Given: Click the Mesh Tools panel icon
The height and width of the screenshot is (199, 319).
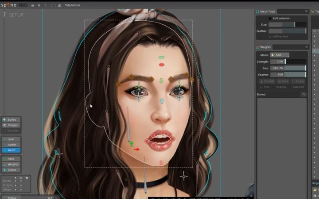Looking at the screenshot, I should click(257, 11).
